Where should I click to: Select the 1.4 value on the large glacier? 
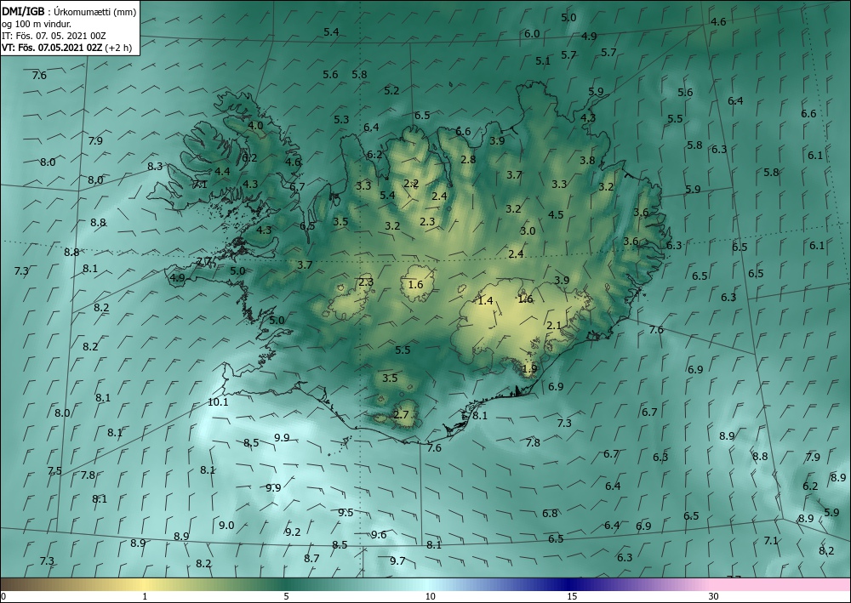pyautogui.click(x=485, y=300)
